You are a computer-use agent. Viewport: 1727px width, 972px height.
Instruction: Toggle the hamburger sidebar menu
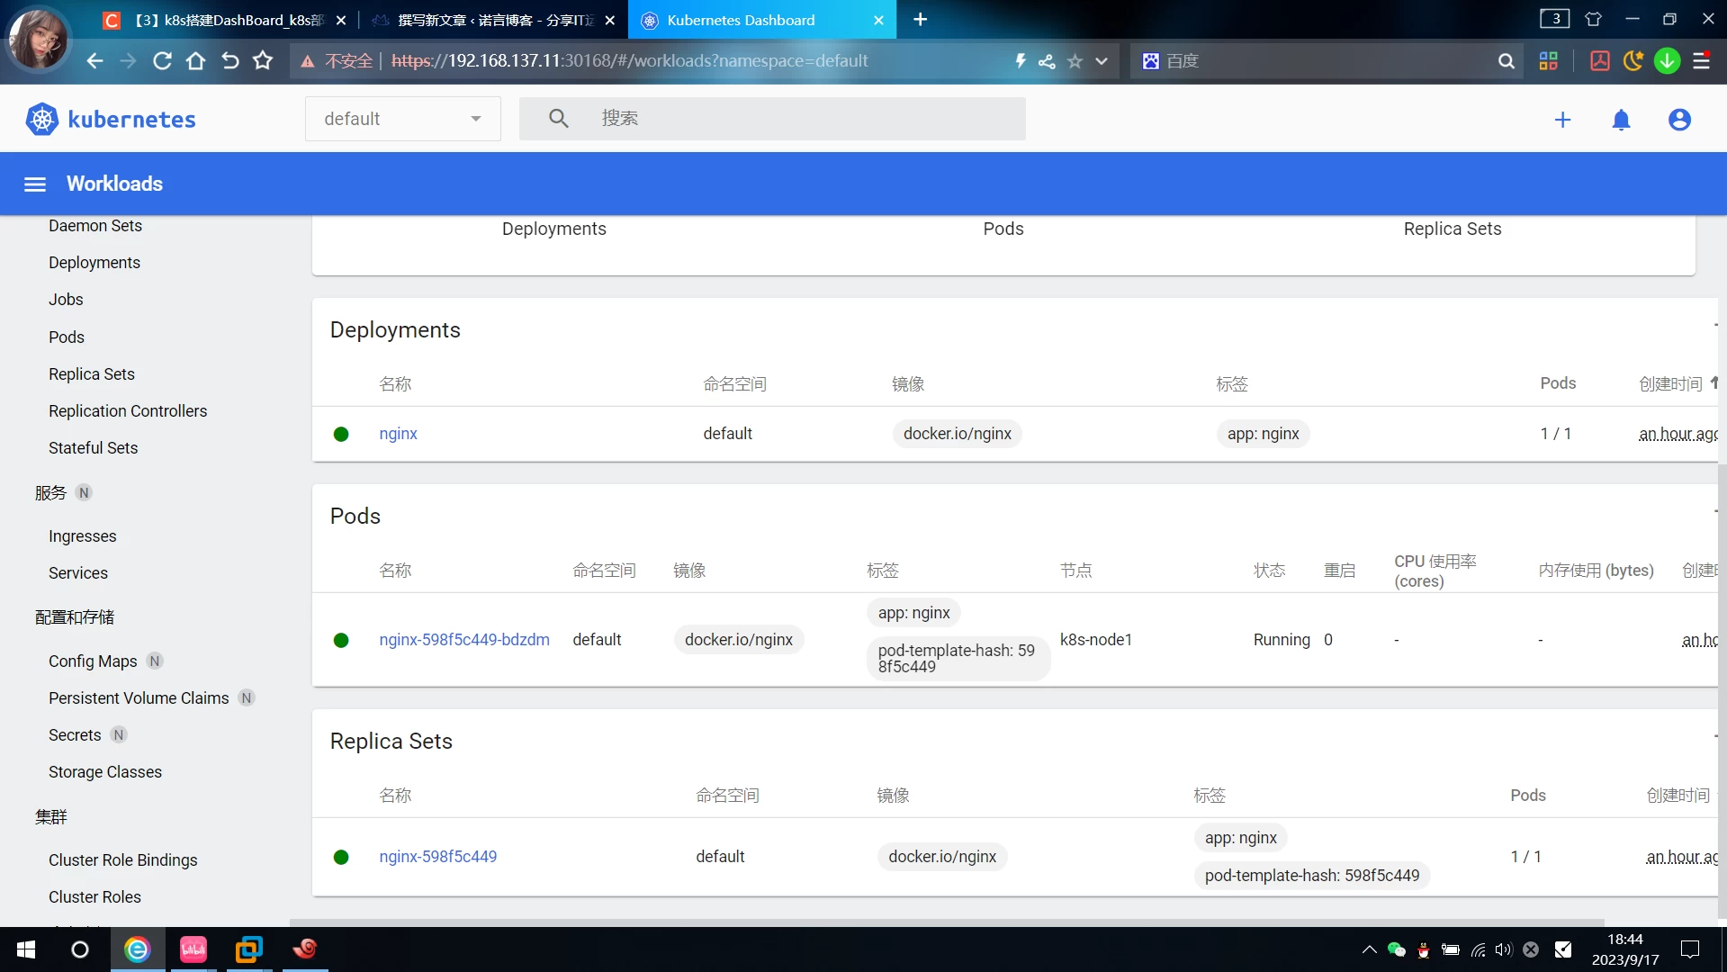[x=35, y=184]
